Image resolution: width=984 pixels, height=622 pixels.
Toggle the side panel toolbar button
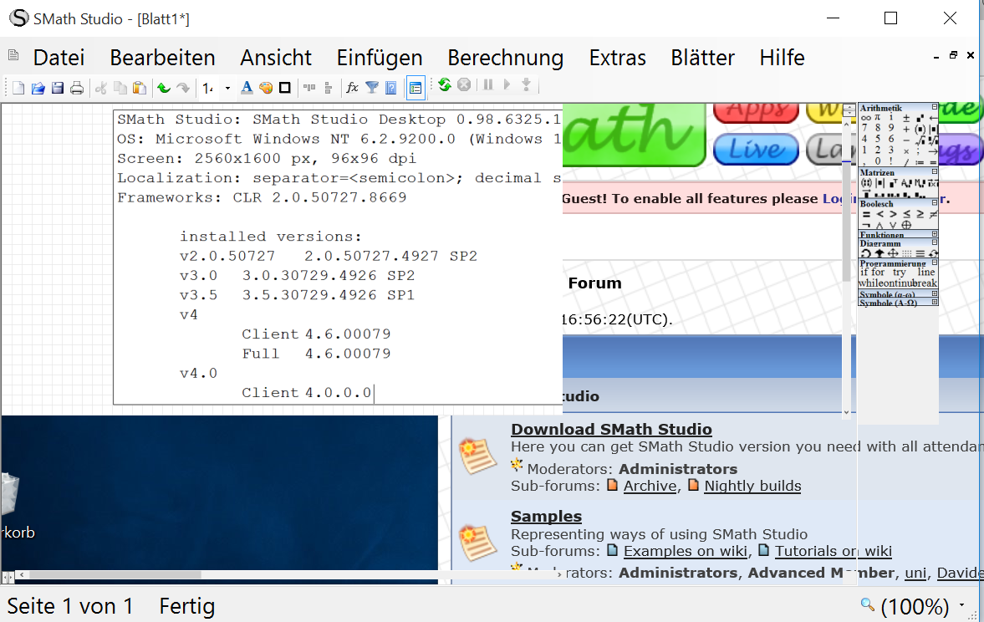[416, 87]
